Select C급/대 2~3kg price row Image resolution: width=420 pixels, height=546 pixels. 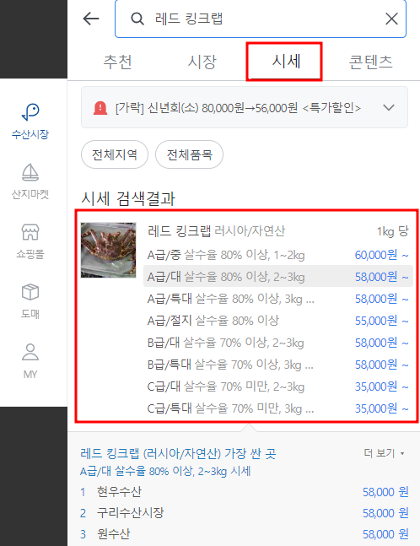[277, 387]
